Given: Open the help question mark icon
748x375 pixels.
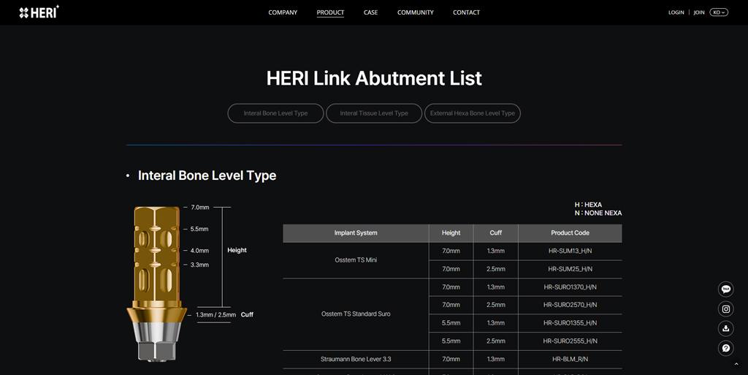Looking at the screenshot, I should tap(725, 348).
